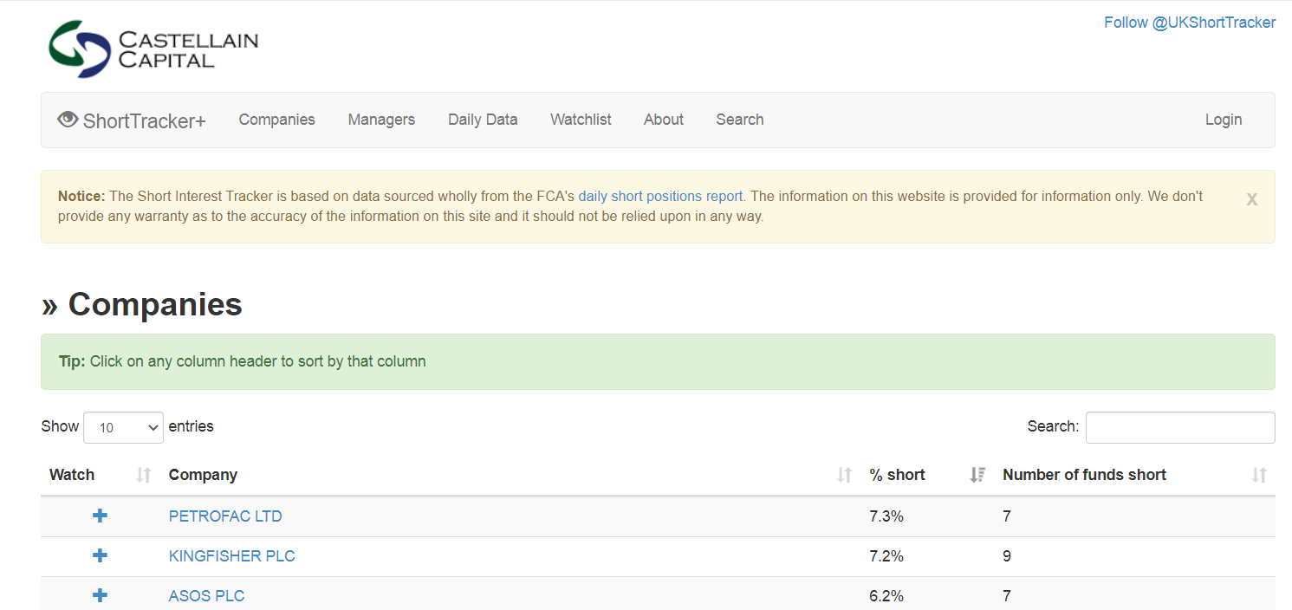Screen dimensions: 1292x610
Task: Sort Company column using its sort arrows
Action: click(844, 475)
